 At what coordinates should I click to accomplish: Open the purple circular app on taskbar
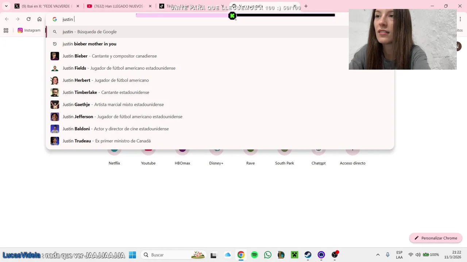pos(321,255)
